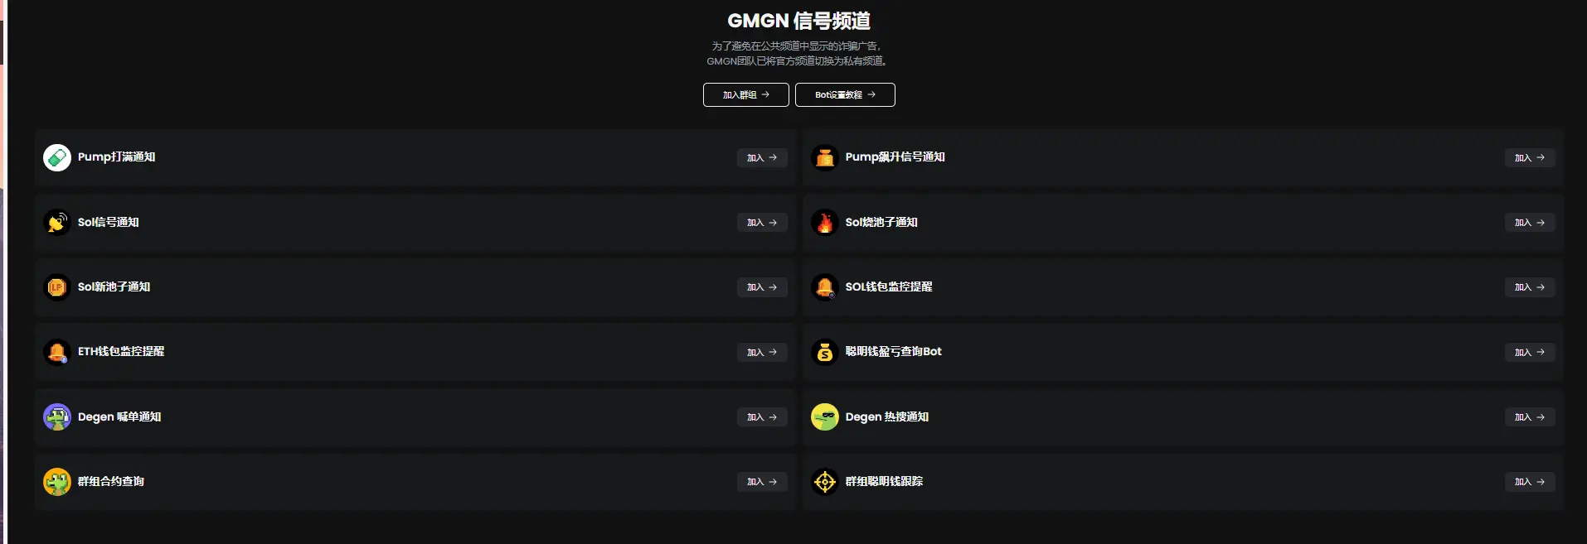1587x544 pixels.
Task: Click the Degen 喊单通知 frog avatar
Action: [57, 416]
